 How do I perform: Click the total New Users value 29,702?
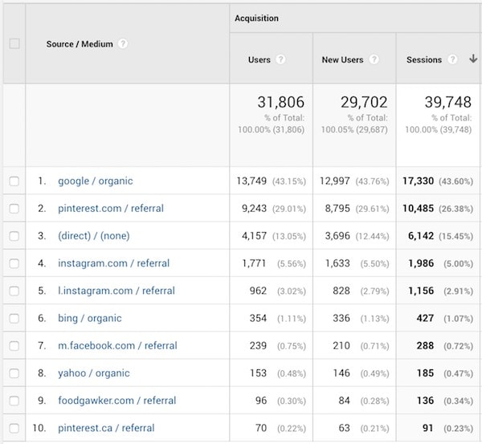(364, 102)
